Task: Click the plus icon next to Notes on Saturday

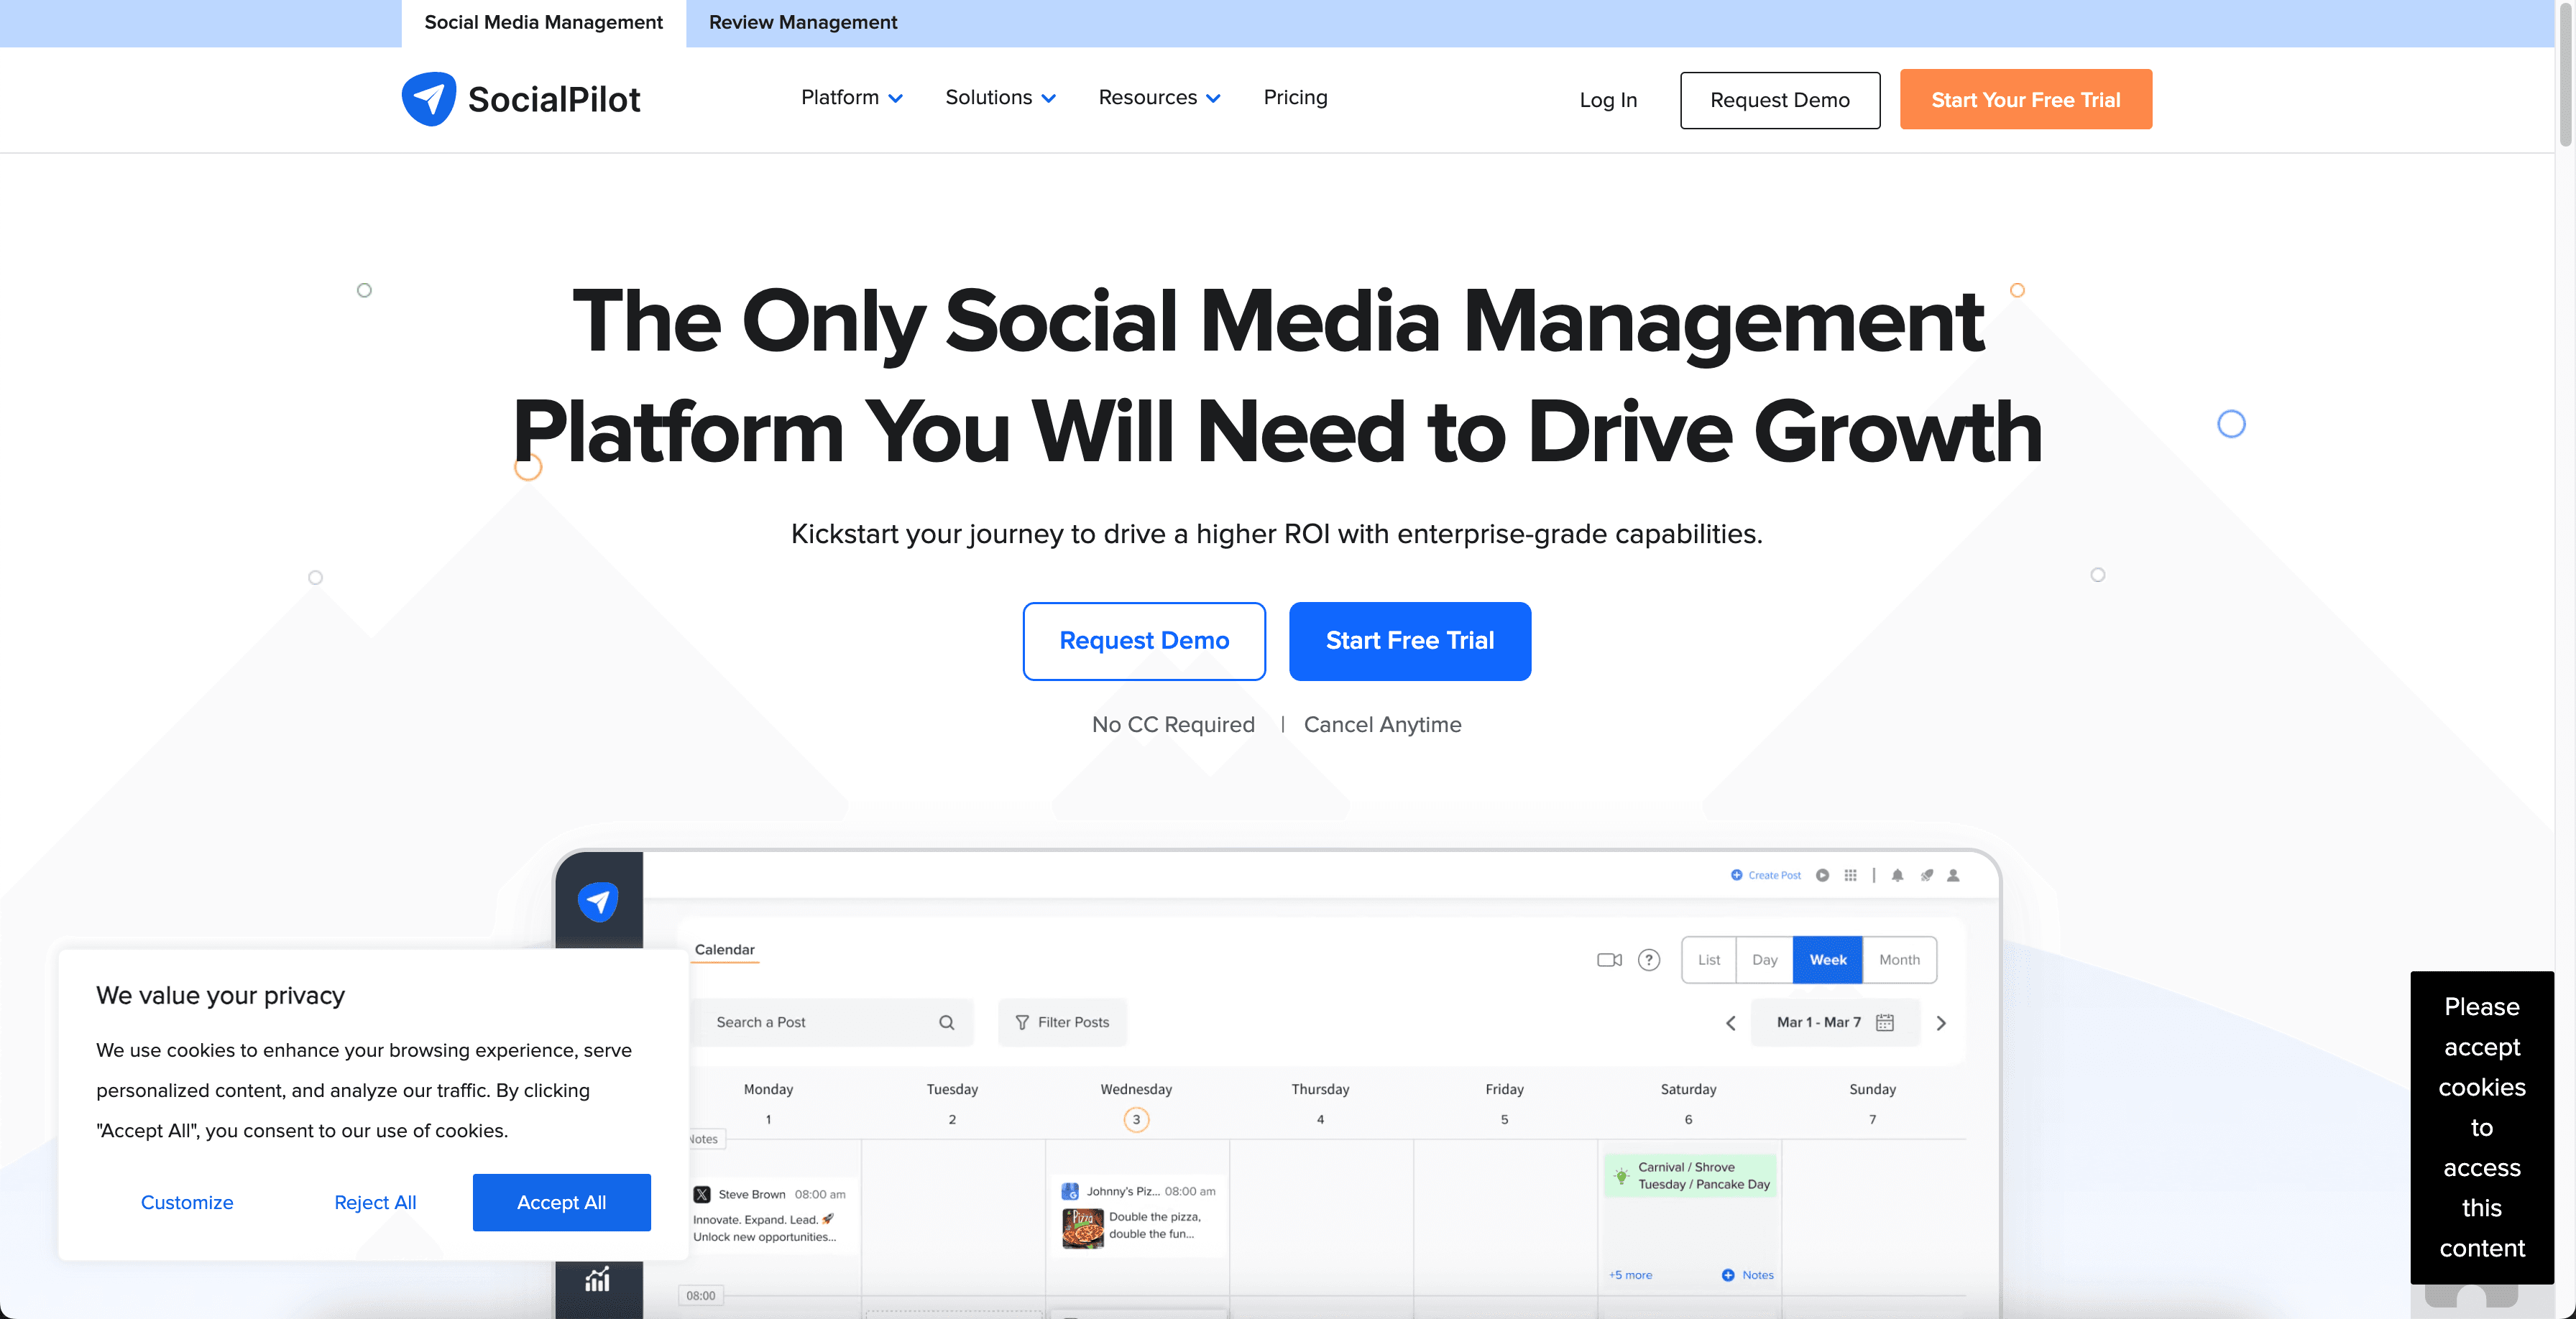Action: tap(1728, 1275)
